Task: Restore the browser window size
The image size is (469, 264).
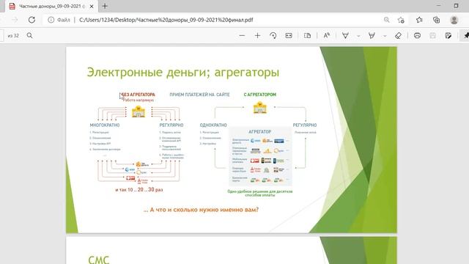Action: 456,6
